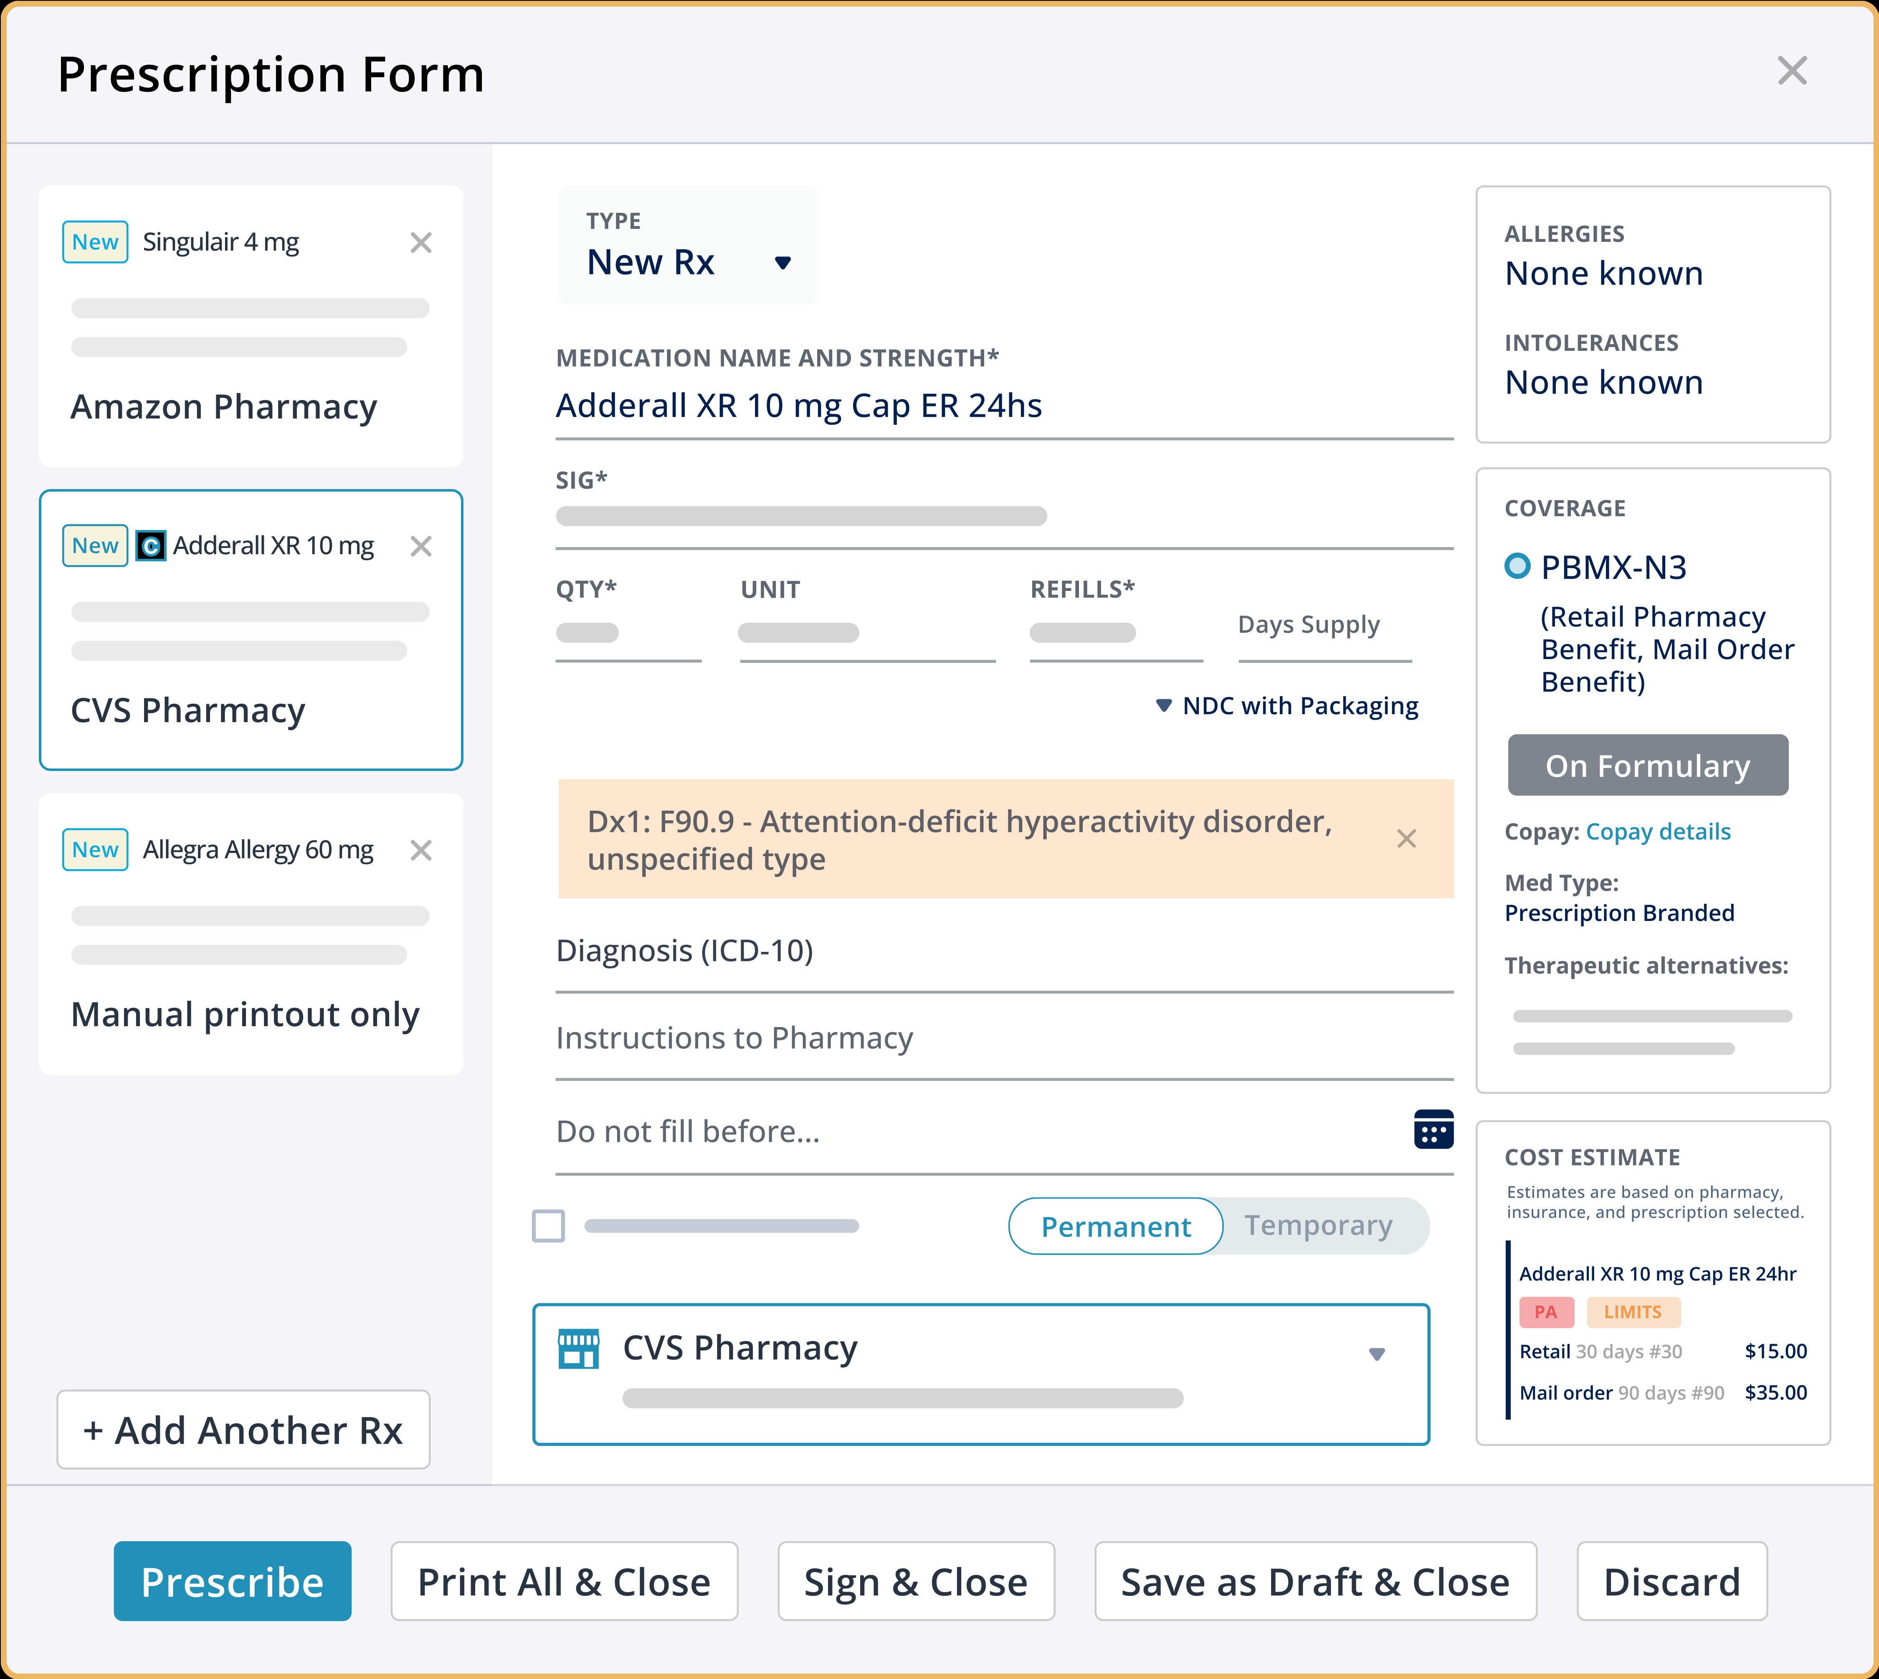Click the controlled substance C icon
1879x1679 pixels.
[x=151, y=546]
